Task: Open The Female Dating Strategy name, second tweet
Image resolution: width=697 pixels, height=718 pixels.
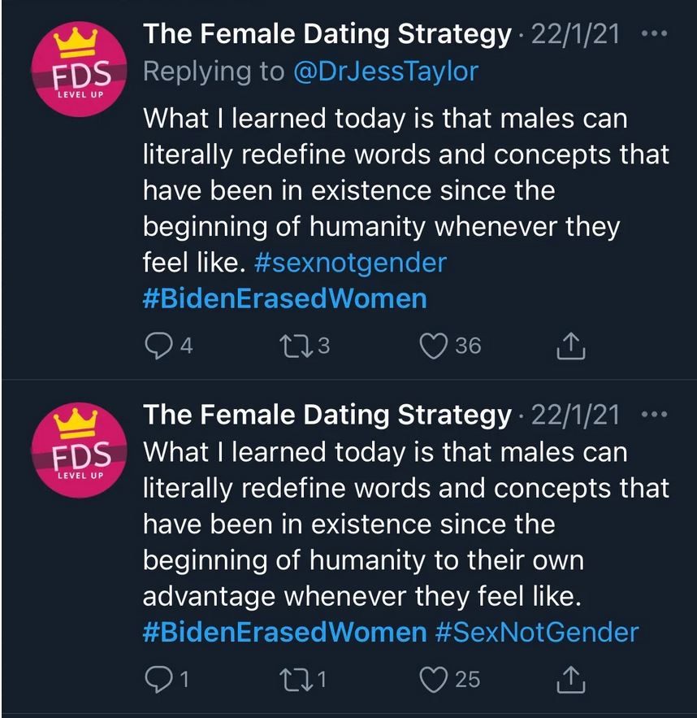Action: pyautogui.click(x=327, y=416)
